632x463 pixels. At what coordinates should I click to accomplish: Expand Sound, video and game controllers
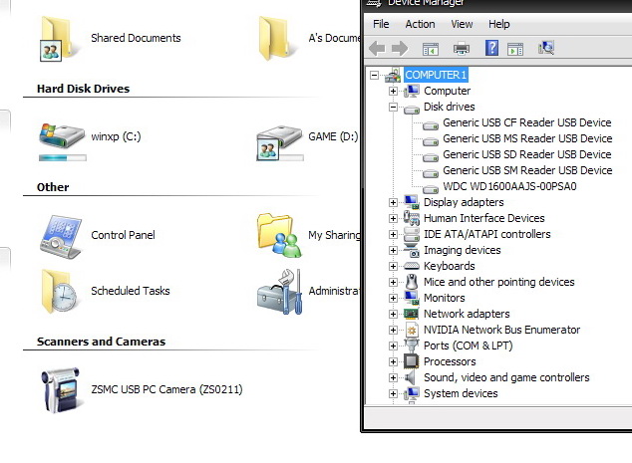[x=393, y=377]
